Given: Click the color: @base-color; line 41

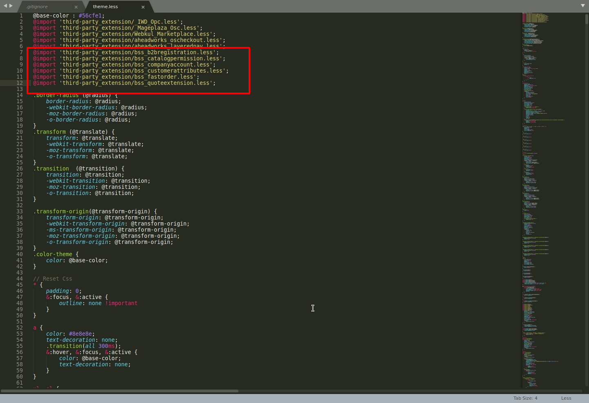Looking at the screenshot, I should click(x=77, y=260).
